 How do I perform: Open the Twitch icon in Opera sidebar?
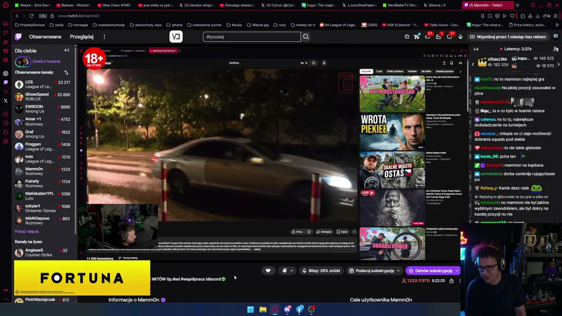pyautogui.click(x=5, y=82)
